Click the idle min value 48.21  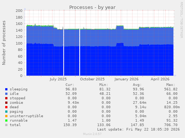pyautogui.click(x=105, y=94)
